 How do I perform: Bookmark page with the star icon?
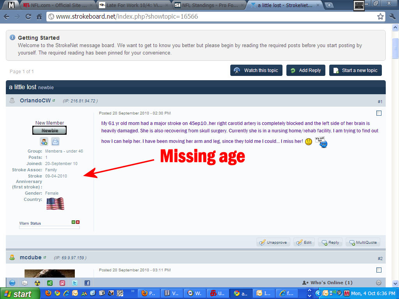tap(380, 17)
